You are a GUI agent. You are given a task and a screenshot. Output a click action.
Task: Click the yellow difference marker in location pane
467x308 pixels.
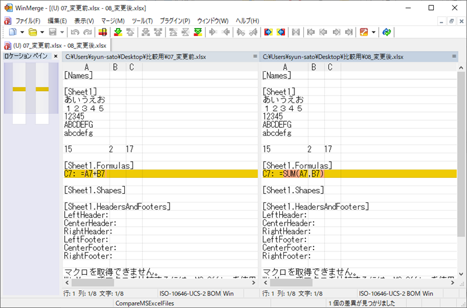[19, 89]
